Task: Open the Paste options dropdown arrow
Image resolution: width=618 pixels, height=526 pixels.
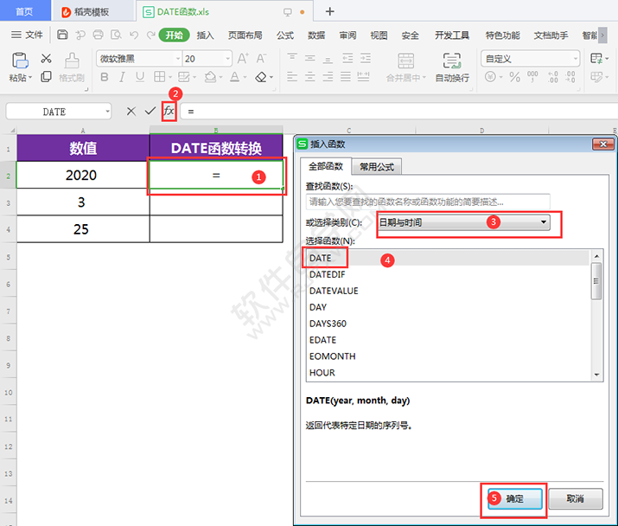Action: pyautogui.click(x=30, y=77)
